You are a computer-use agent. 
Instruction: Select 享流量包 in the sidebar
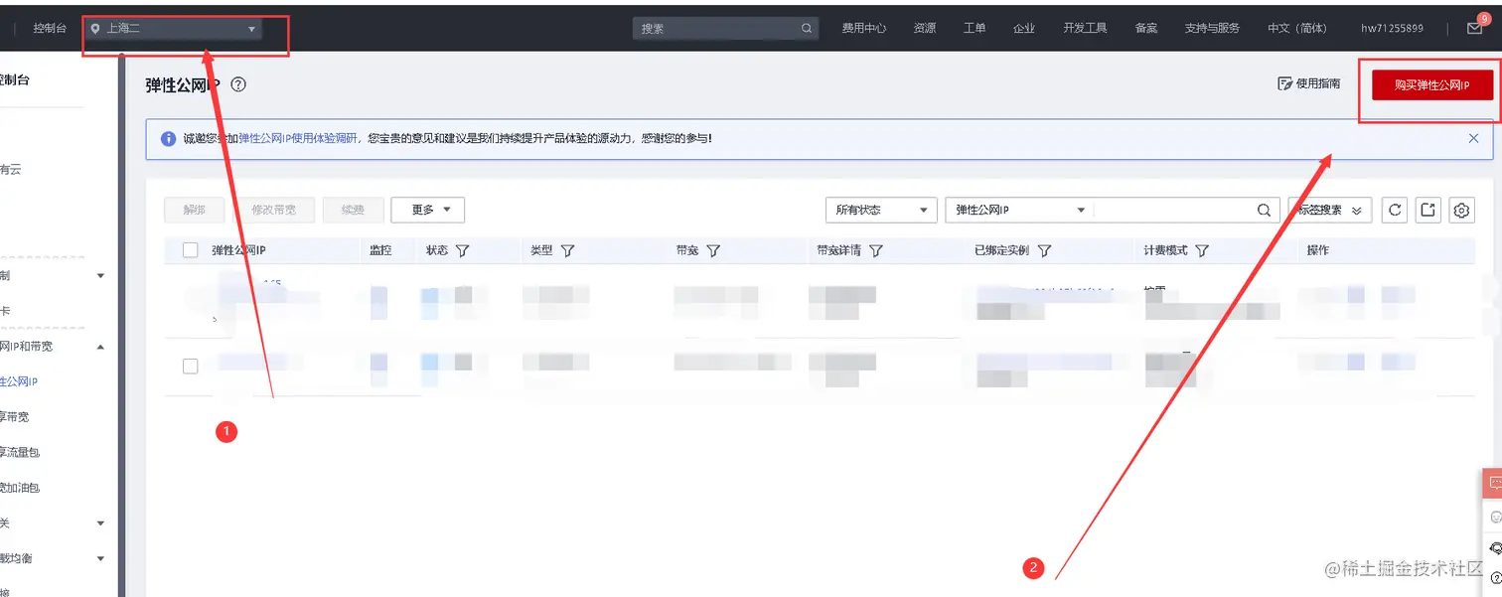pyautogui.click(x=20, y=452)
